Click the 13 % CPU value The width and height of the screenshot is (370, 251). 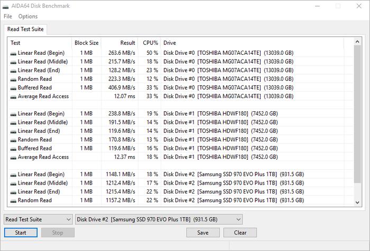152,140
